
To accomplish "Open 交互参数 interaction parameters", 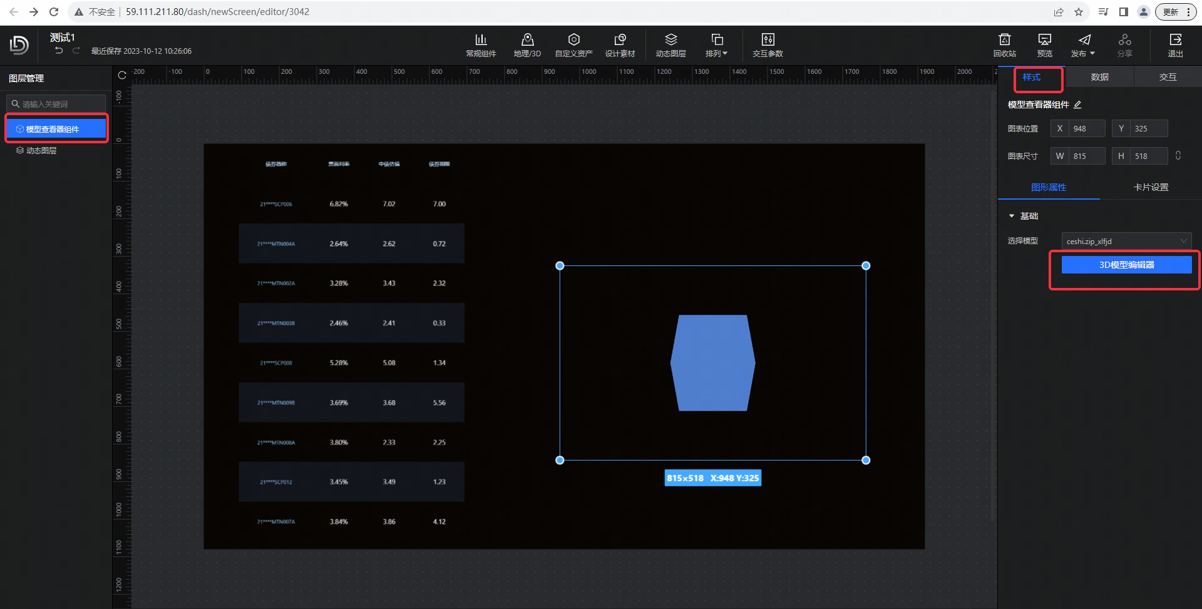I will coord(768,45).
